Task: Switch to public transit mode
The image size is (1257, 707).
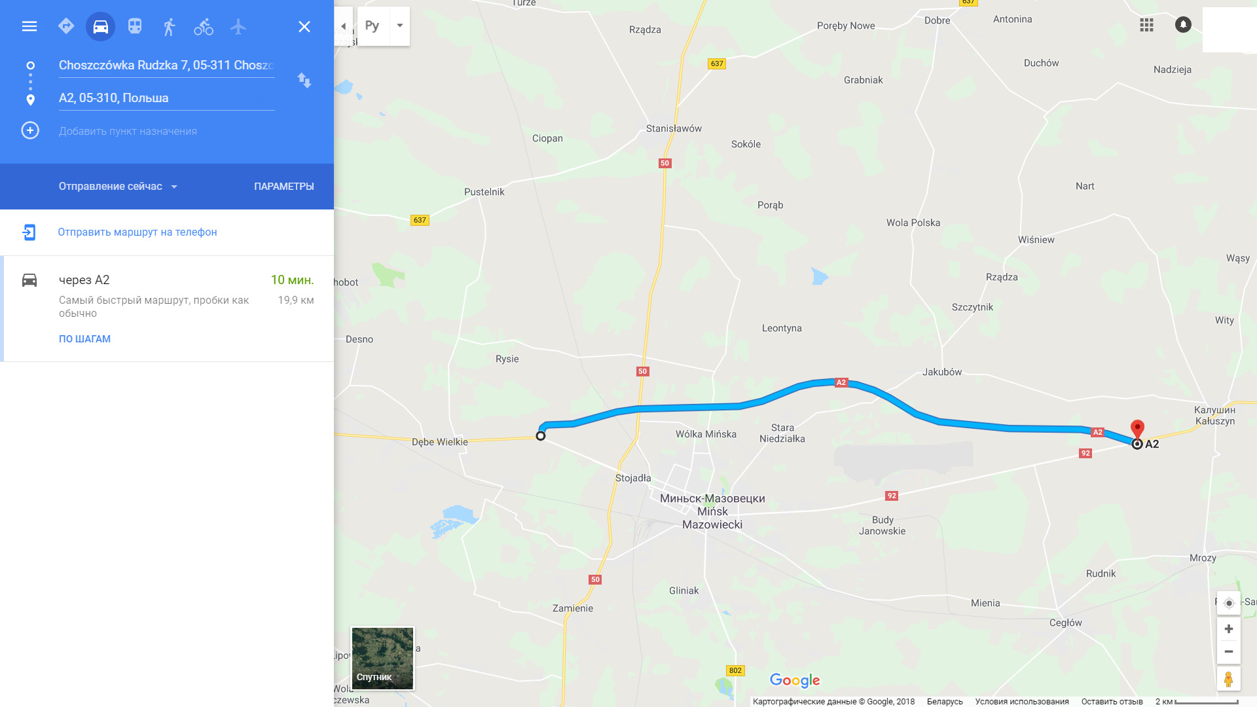Action: [x=135, y=26]
